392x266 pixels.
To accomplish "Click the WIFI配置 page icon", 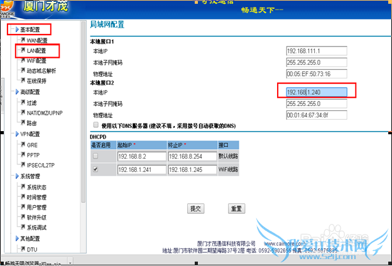I will pos(23,60).
